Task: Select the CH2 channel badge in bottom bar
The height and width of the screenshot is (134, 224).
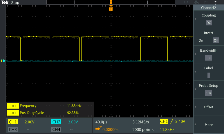Action: coord(56,122)
